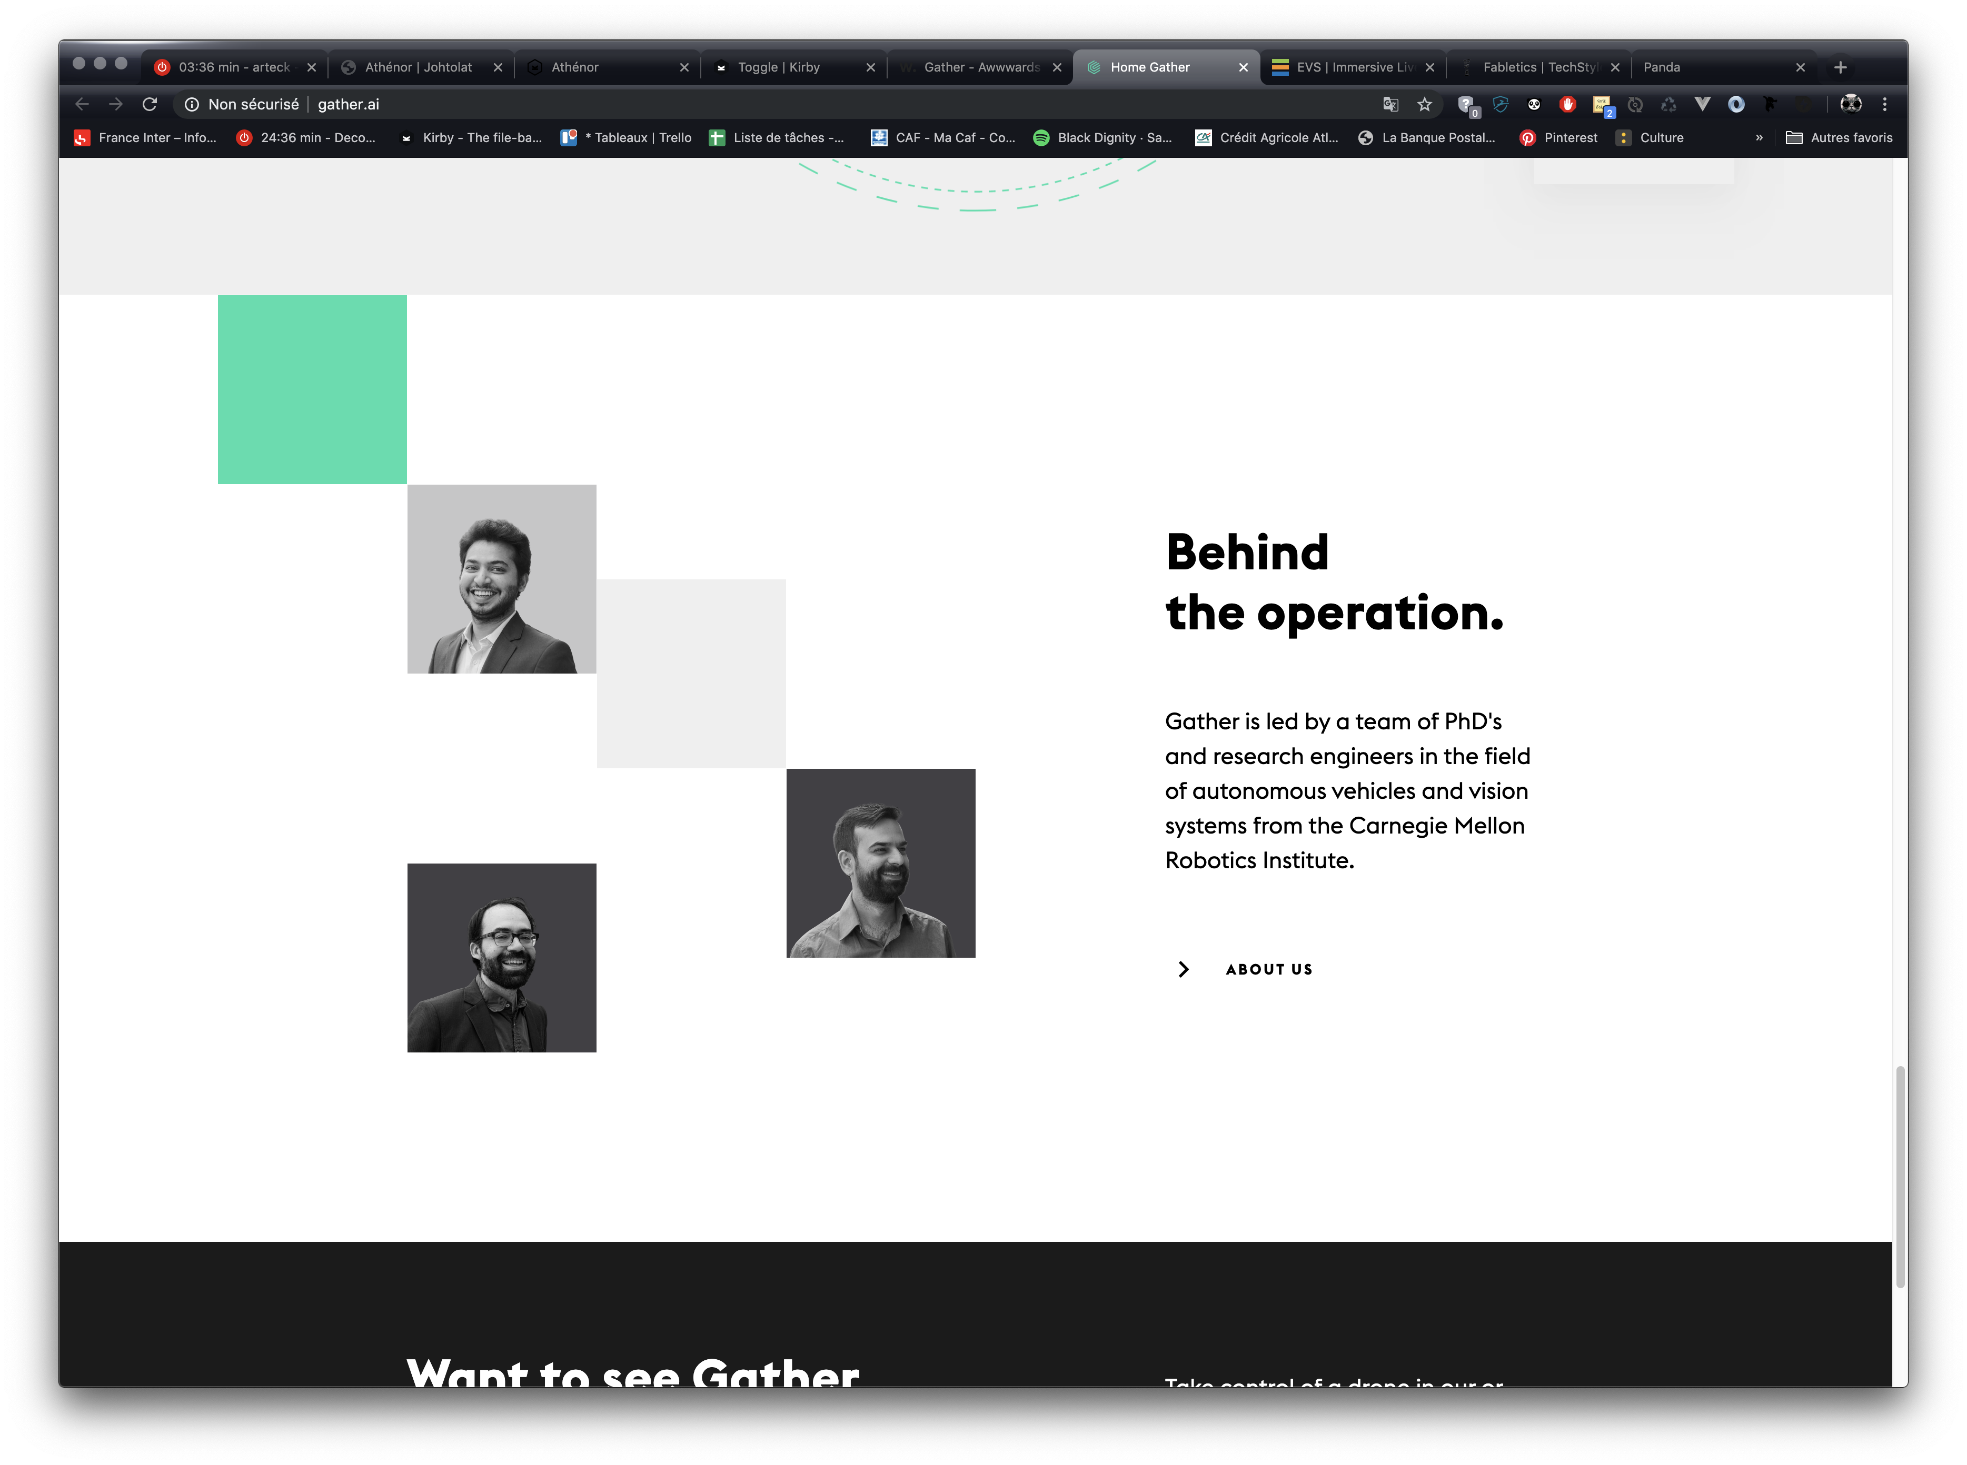Open CAF - Ma Caf bookmark
Viewport: 1967px width, 1465px height.
(x=942, y=138)
